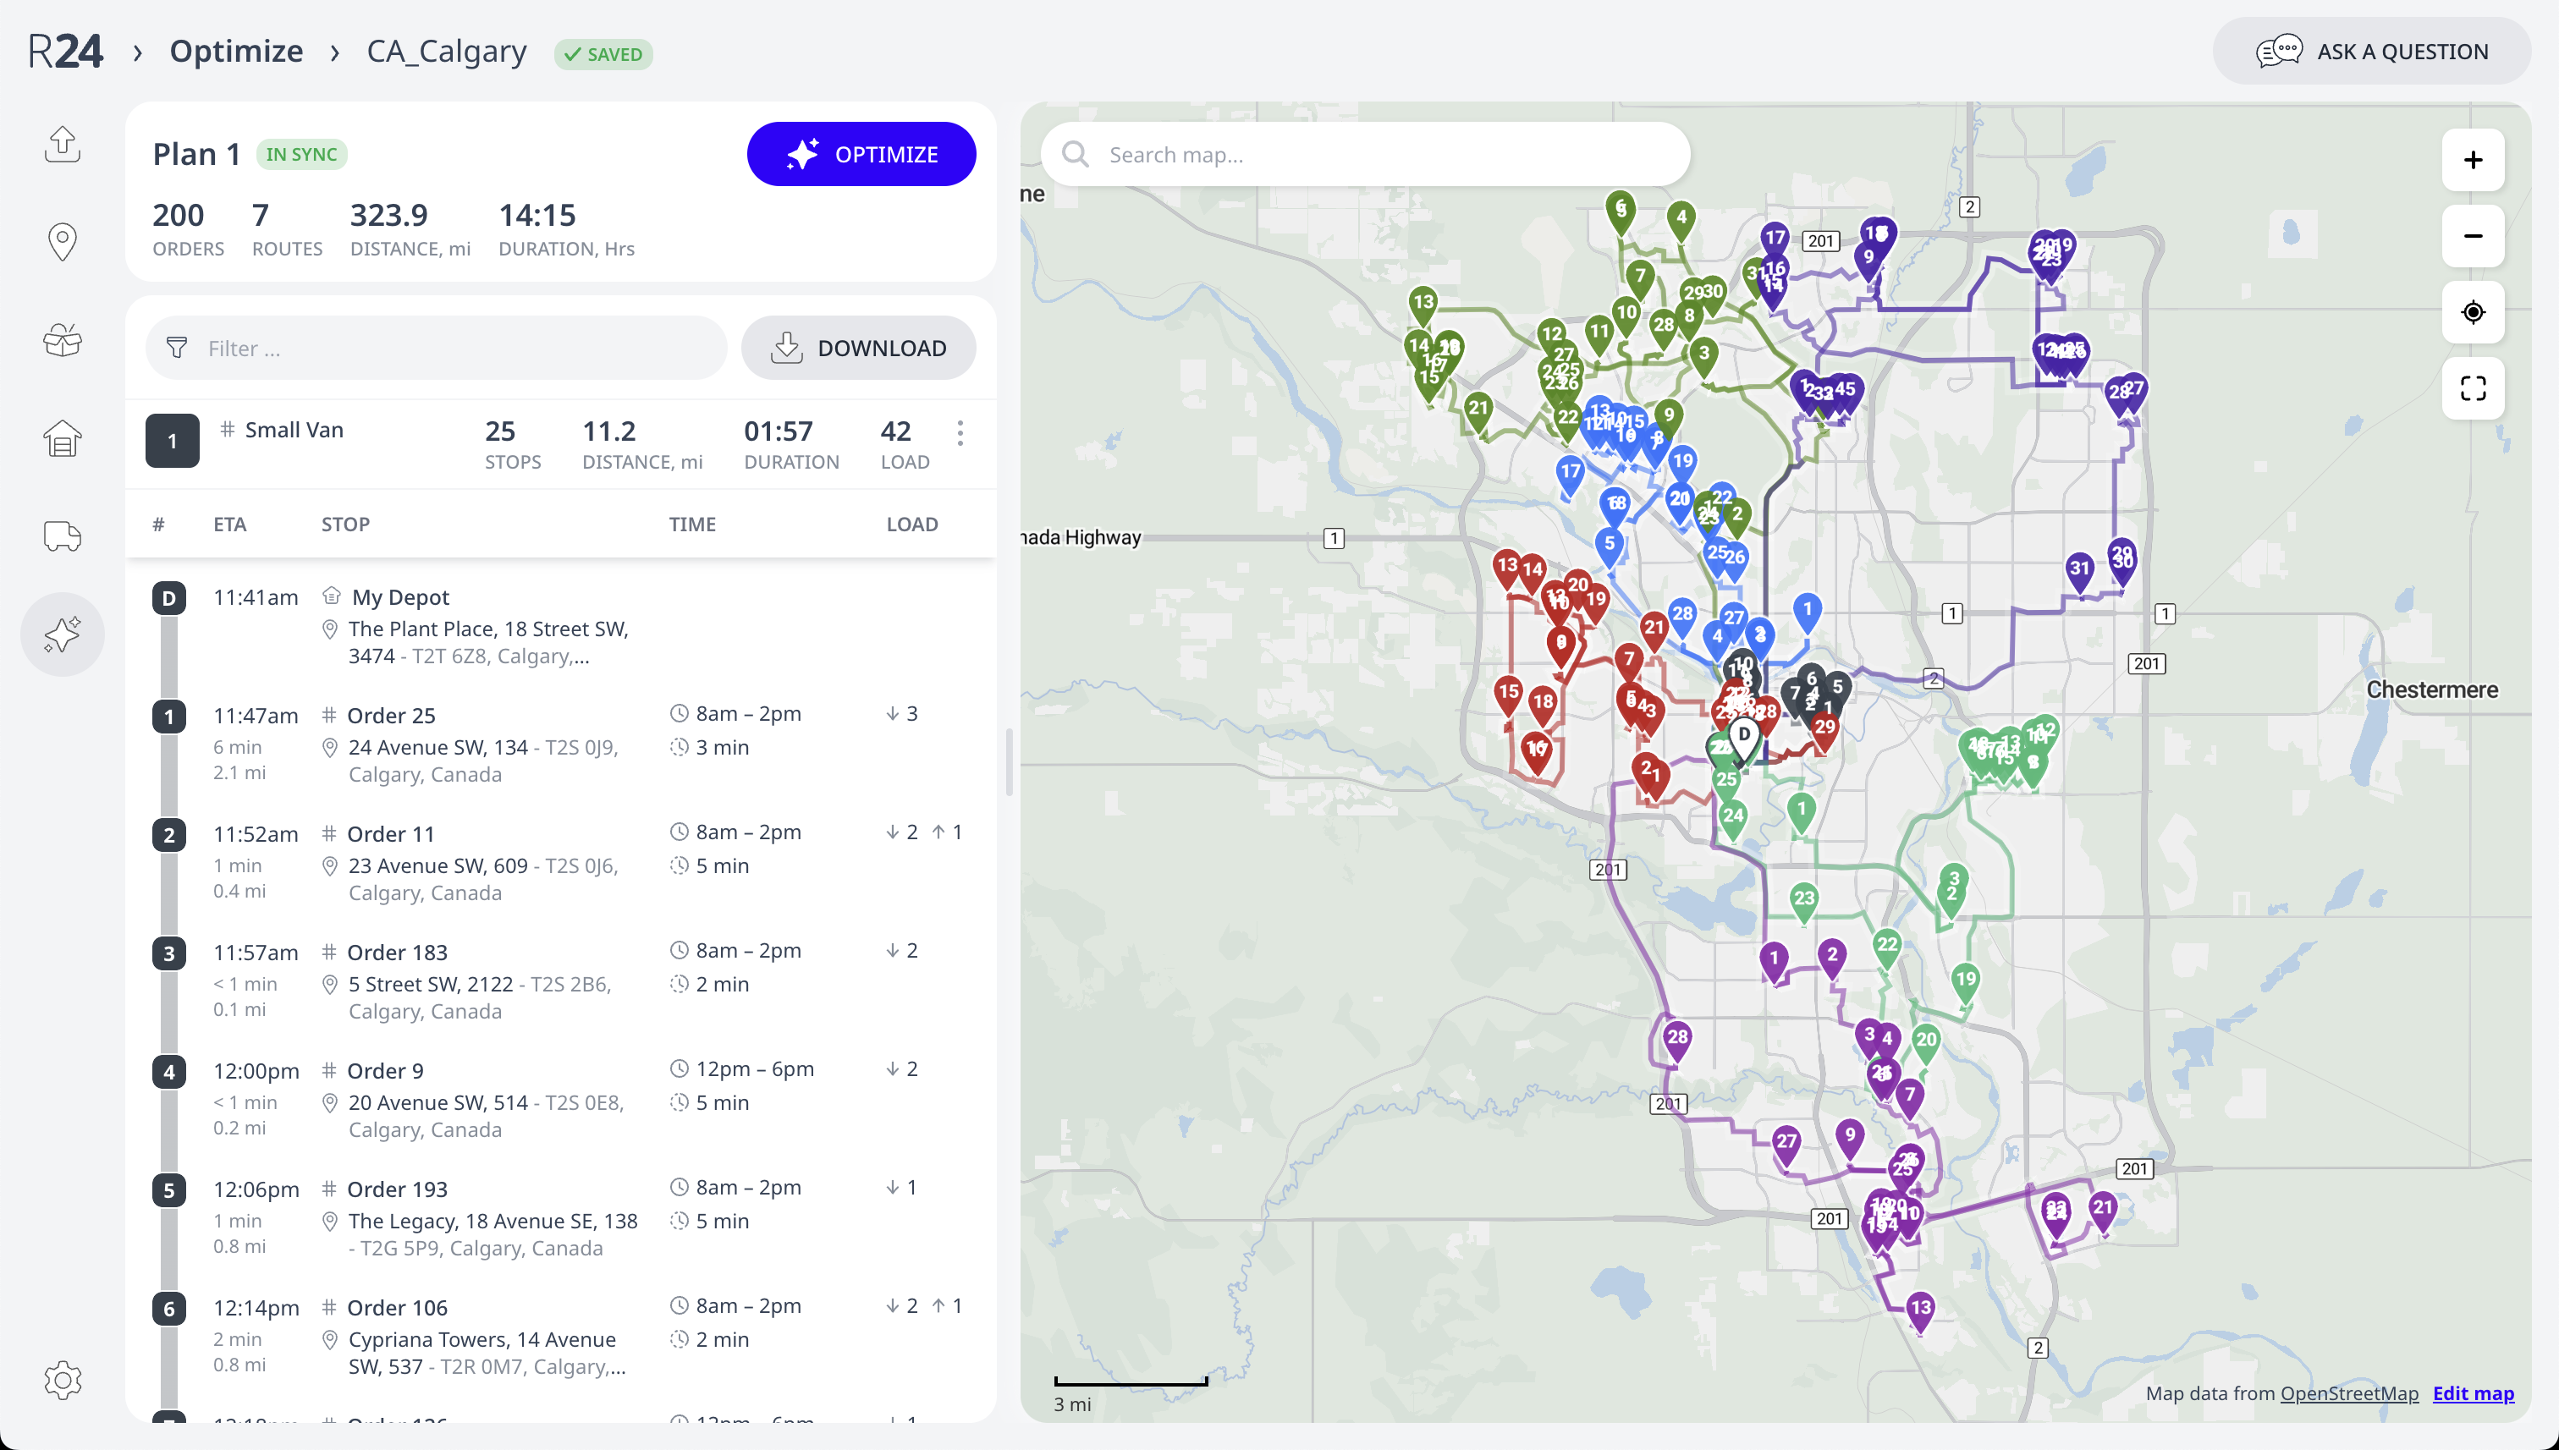Zoom in on the map
The image size is (2559, 1450).
[x=2473, y=159]
